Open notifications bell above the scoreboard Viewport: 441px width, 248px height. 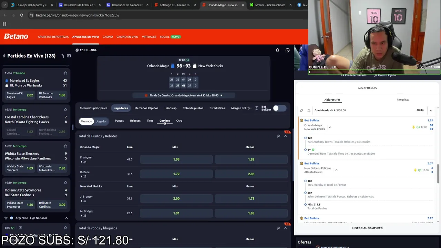point(277,50)
